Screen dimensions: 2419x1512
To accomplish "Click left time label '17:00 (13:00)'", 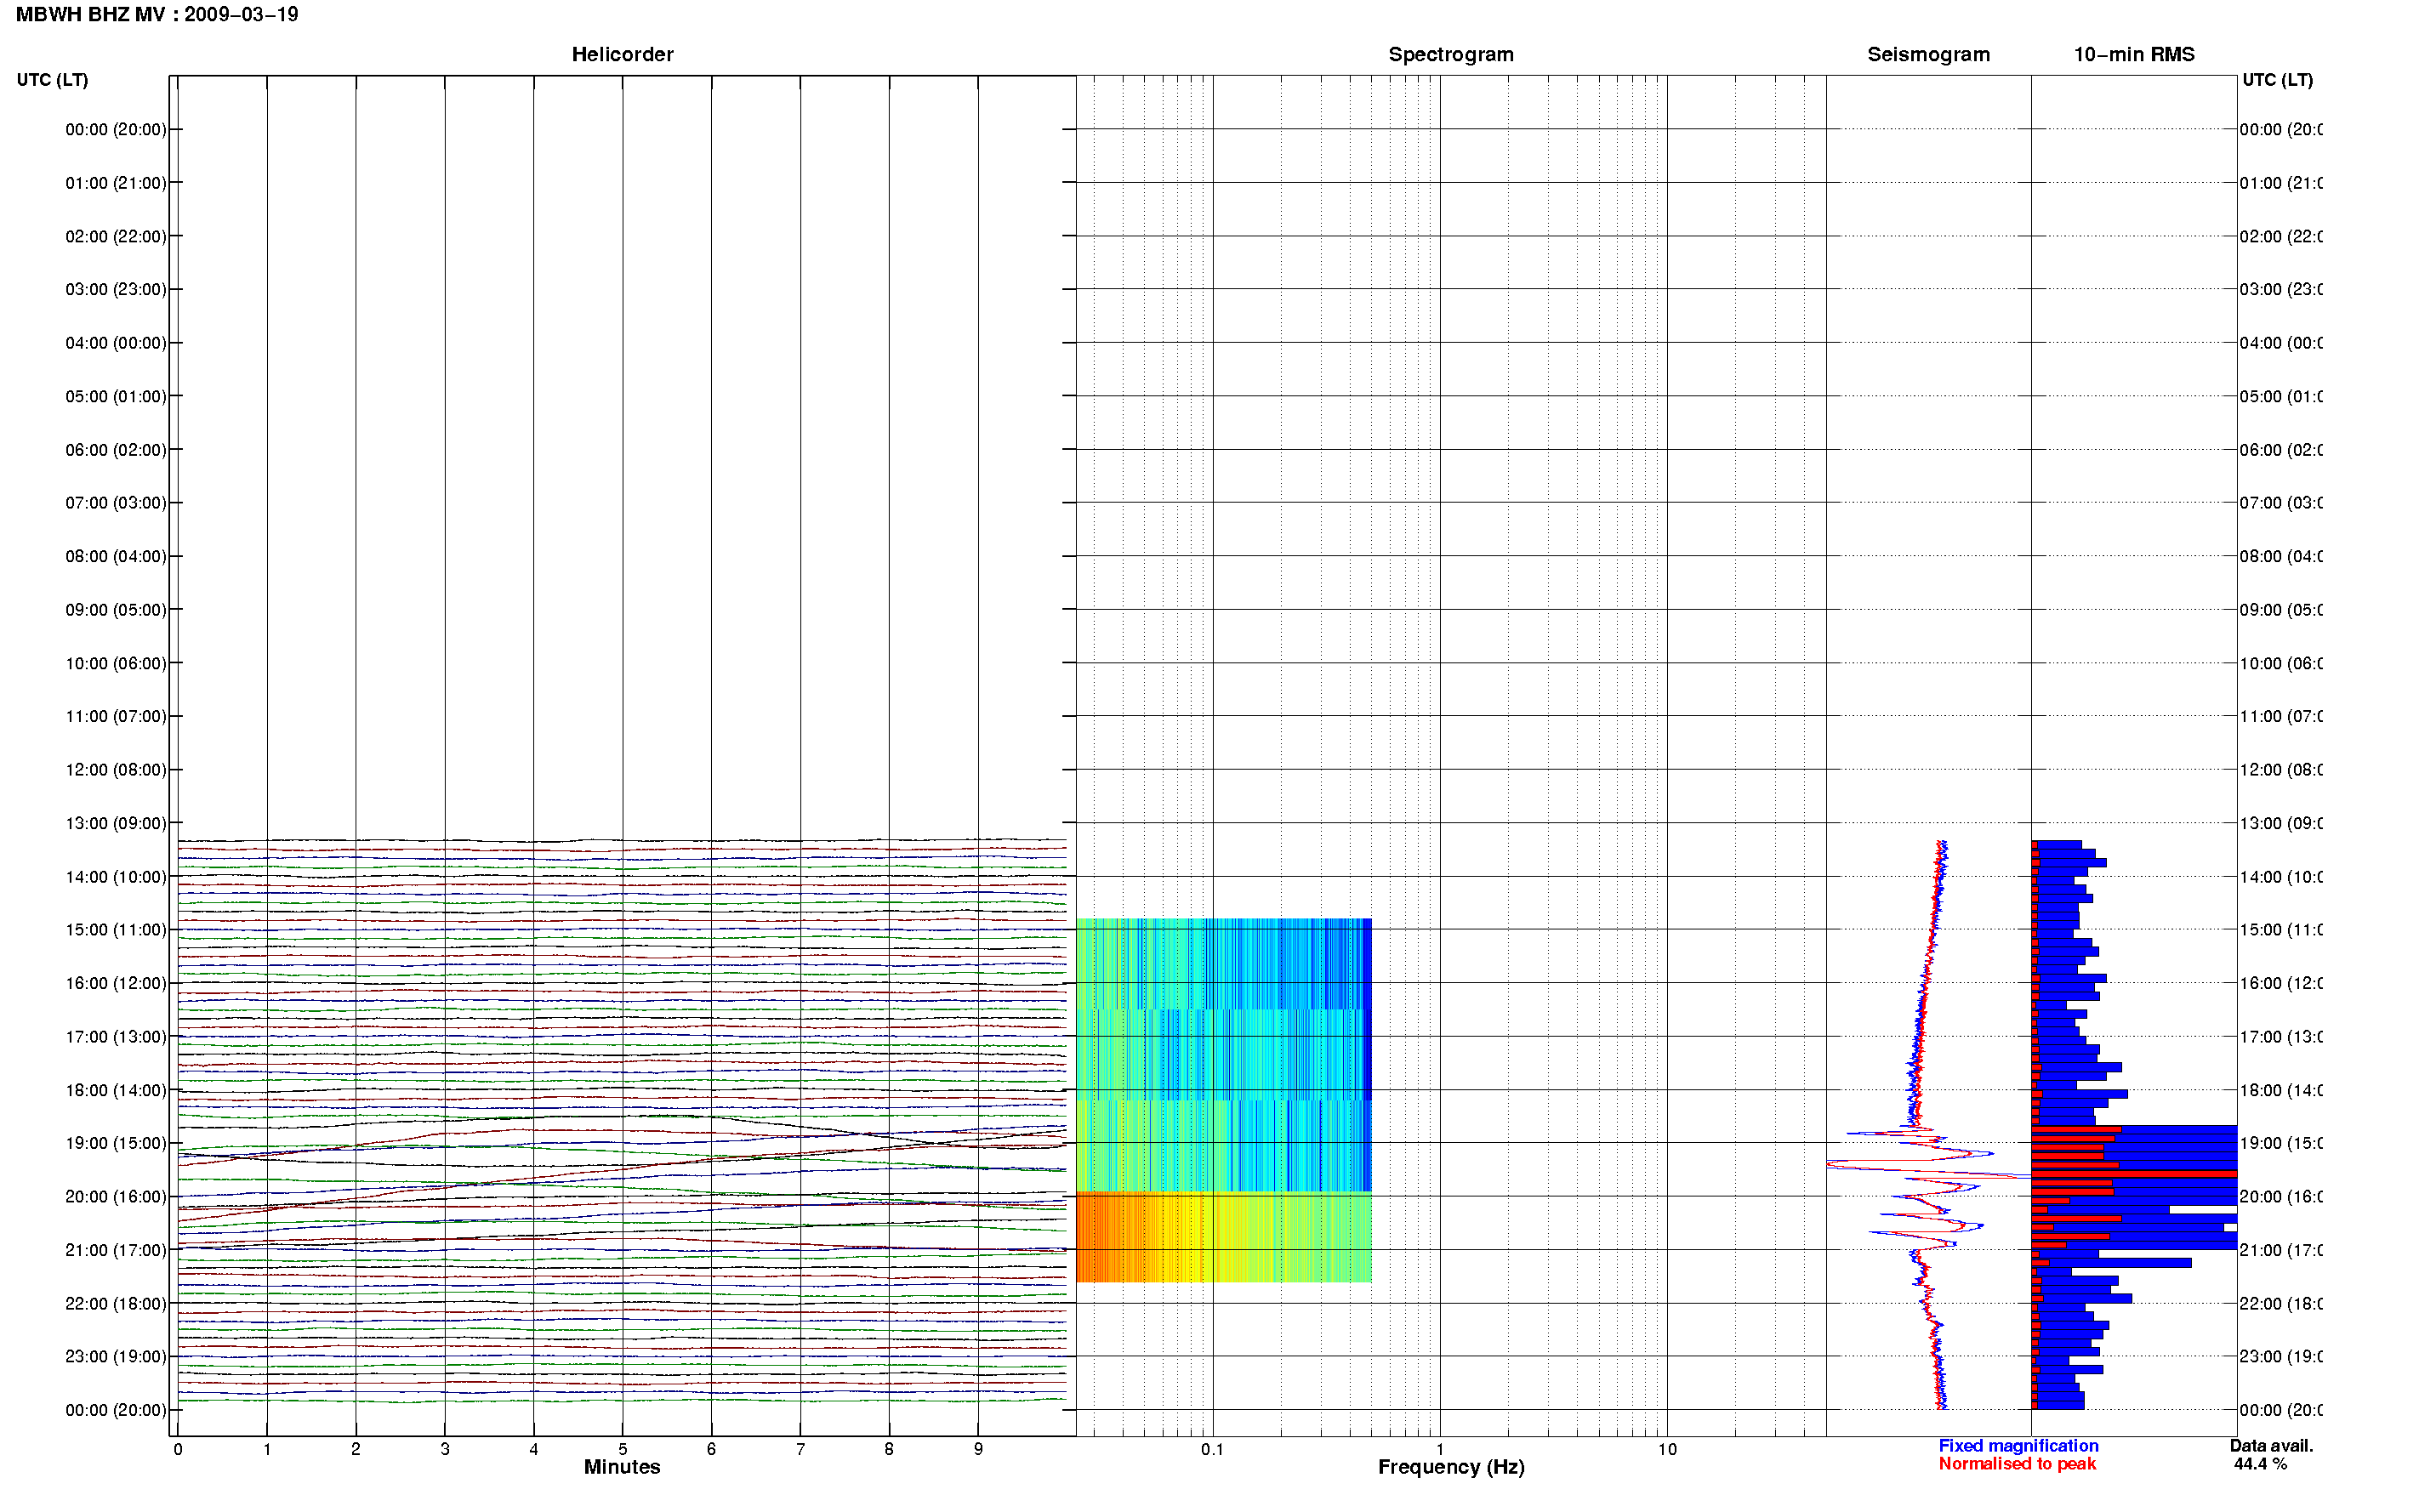I will point(116,1037).
